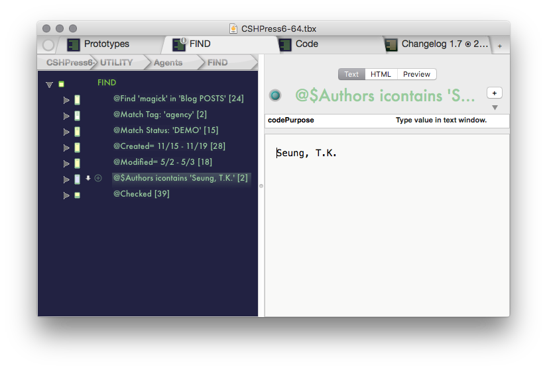Switch to Preview view mode
The width and height of the screenshot is (547, 370).
(416, 74)
